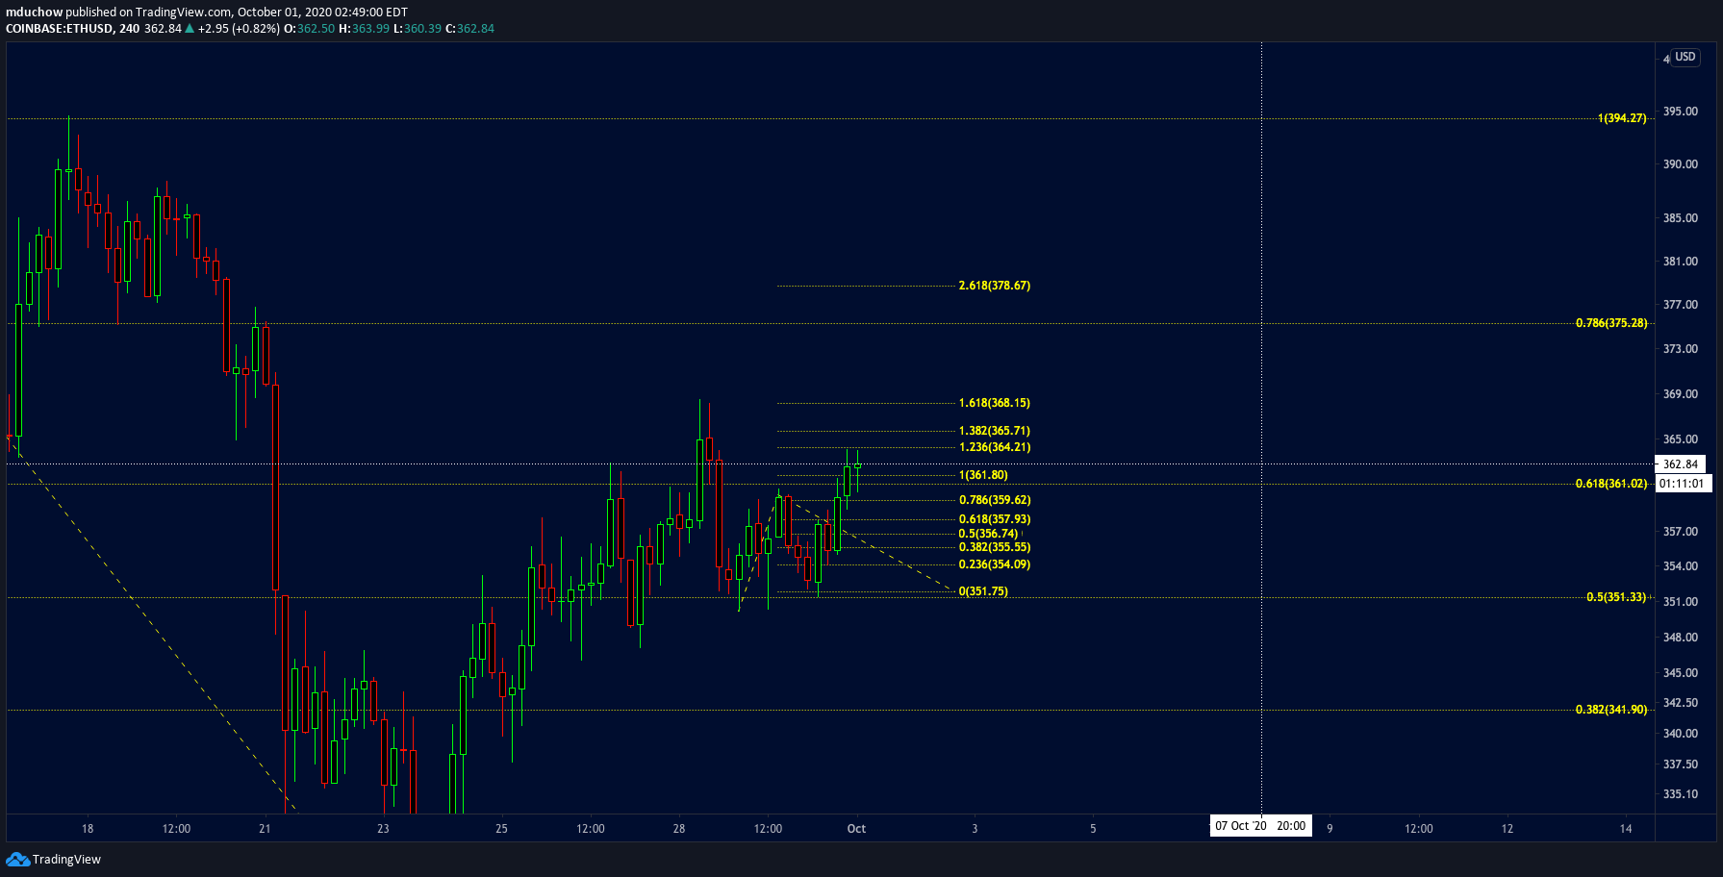Screen dimensions: 1723x877
Task: Click the extension label 0(351.75)
Action: (983, 591)
